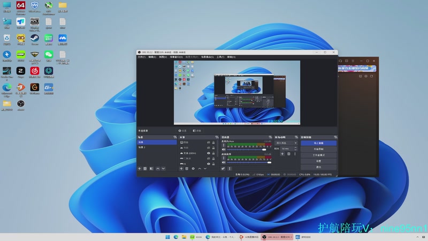Screen dimensions: 428x241
Task: Add a transition with the plus icon
Action: 282,154
